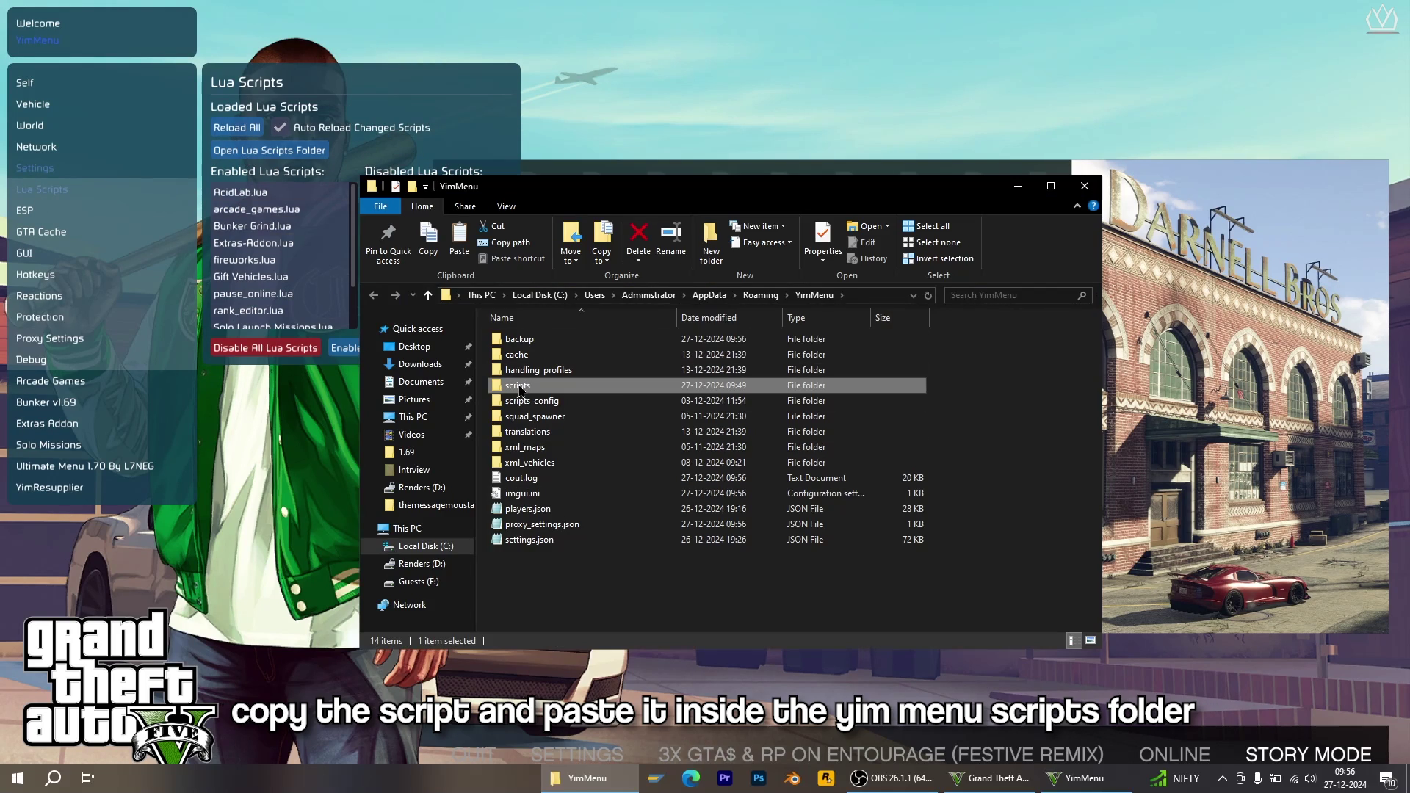
Task: Collapse the Explorer ribbon chevron
Action: tap(1077, 206)
